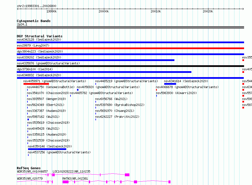252x185 pixels.
Task: Select the nsv6350146 blue bar
Action: pos(47,149)
